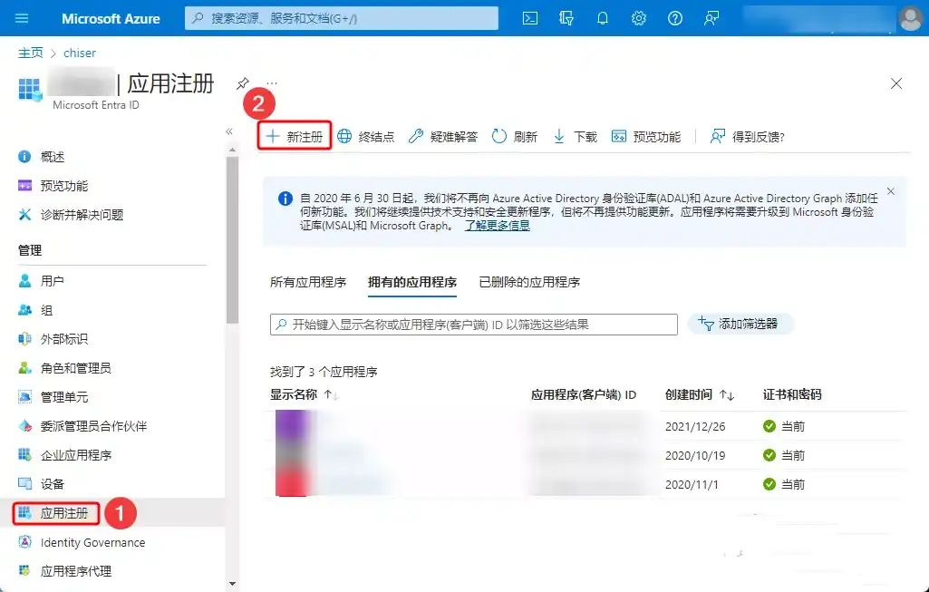Pin this page using the pin icon
Image resolution: width=929 pixels, height=592 pixels.
point(243,83)
